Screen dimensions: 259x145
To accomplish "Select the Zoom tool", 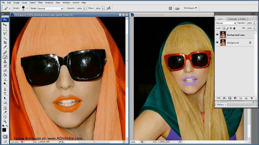I will pos(5,121).
